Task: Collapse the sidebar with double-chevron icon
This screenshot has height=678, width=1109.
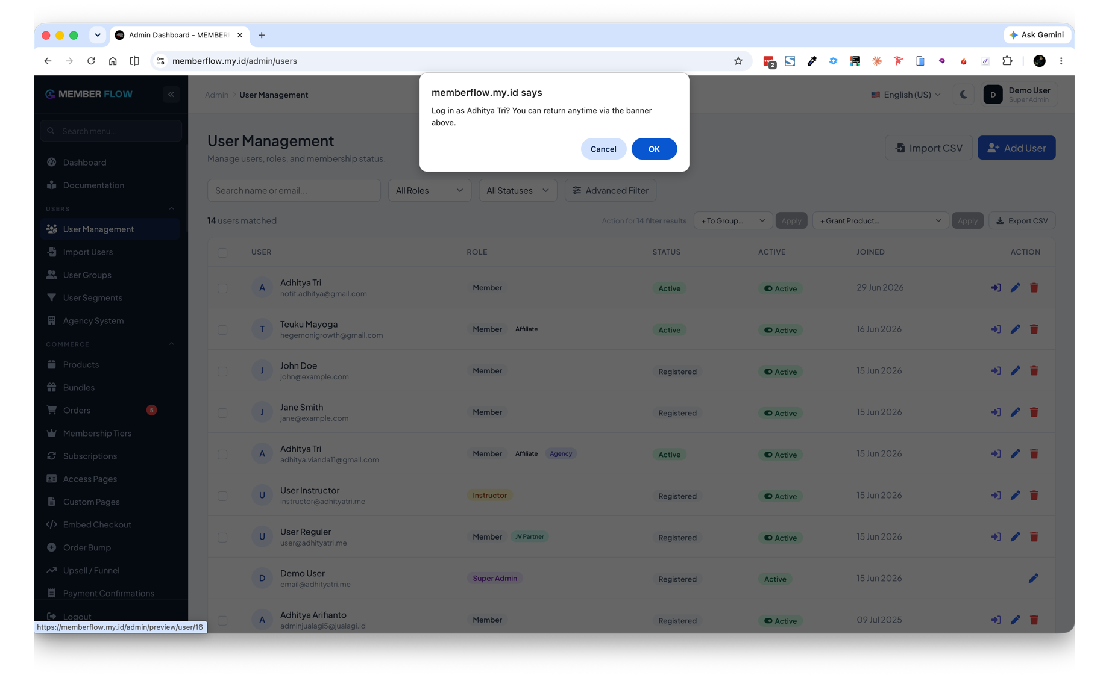Action: point(171,94)
